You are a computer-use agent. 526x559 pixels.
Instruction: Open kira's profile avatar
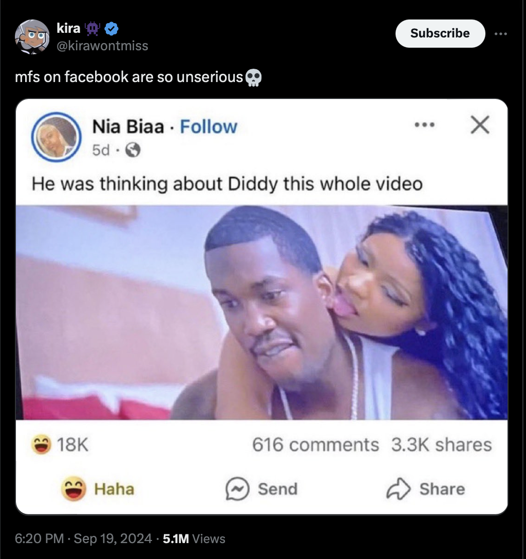[x=32, y=37]
